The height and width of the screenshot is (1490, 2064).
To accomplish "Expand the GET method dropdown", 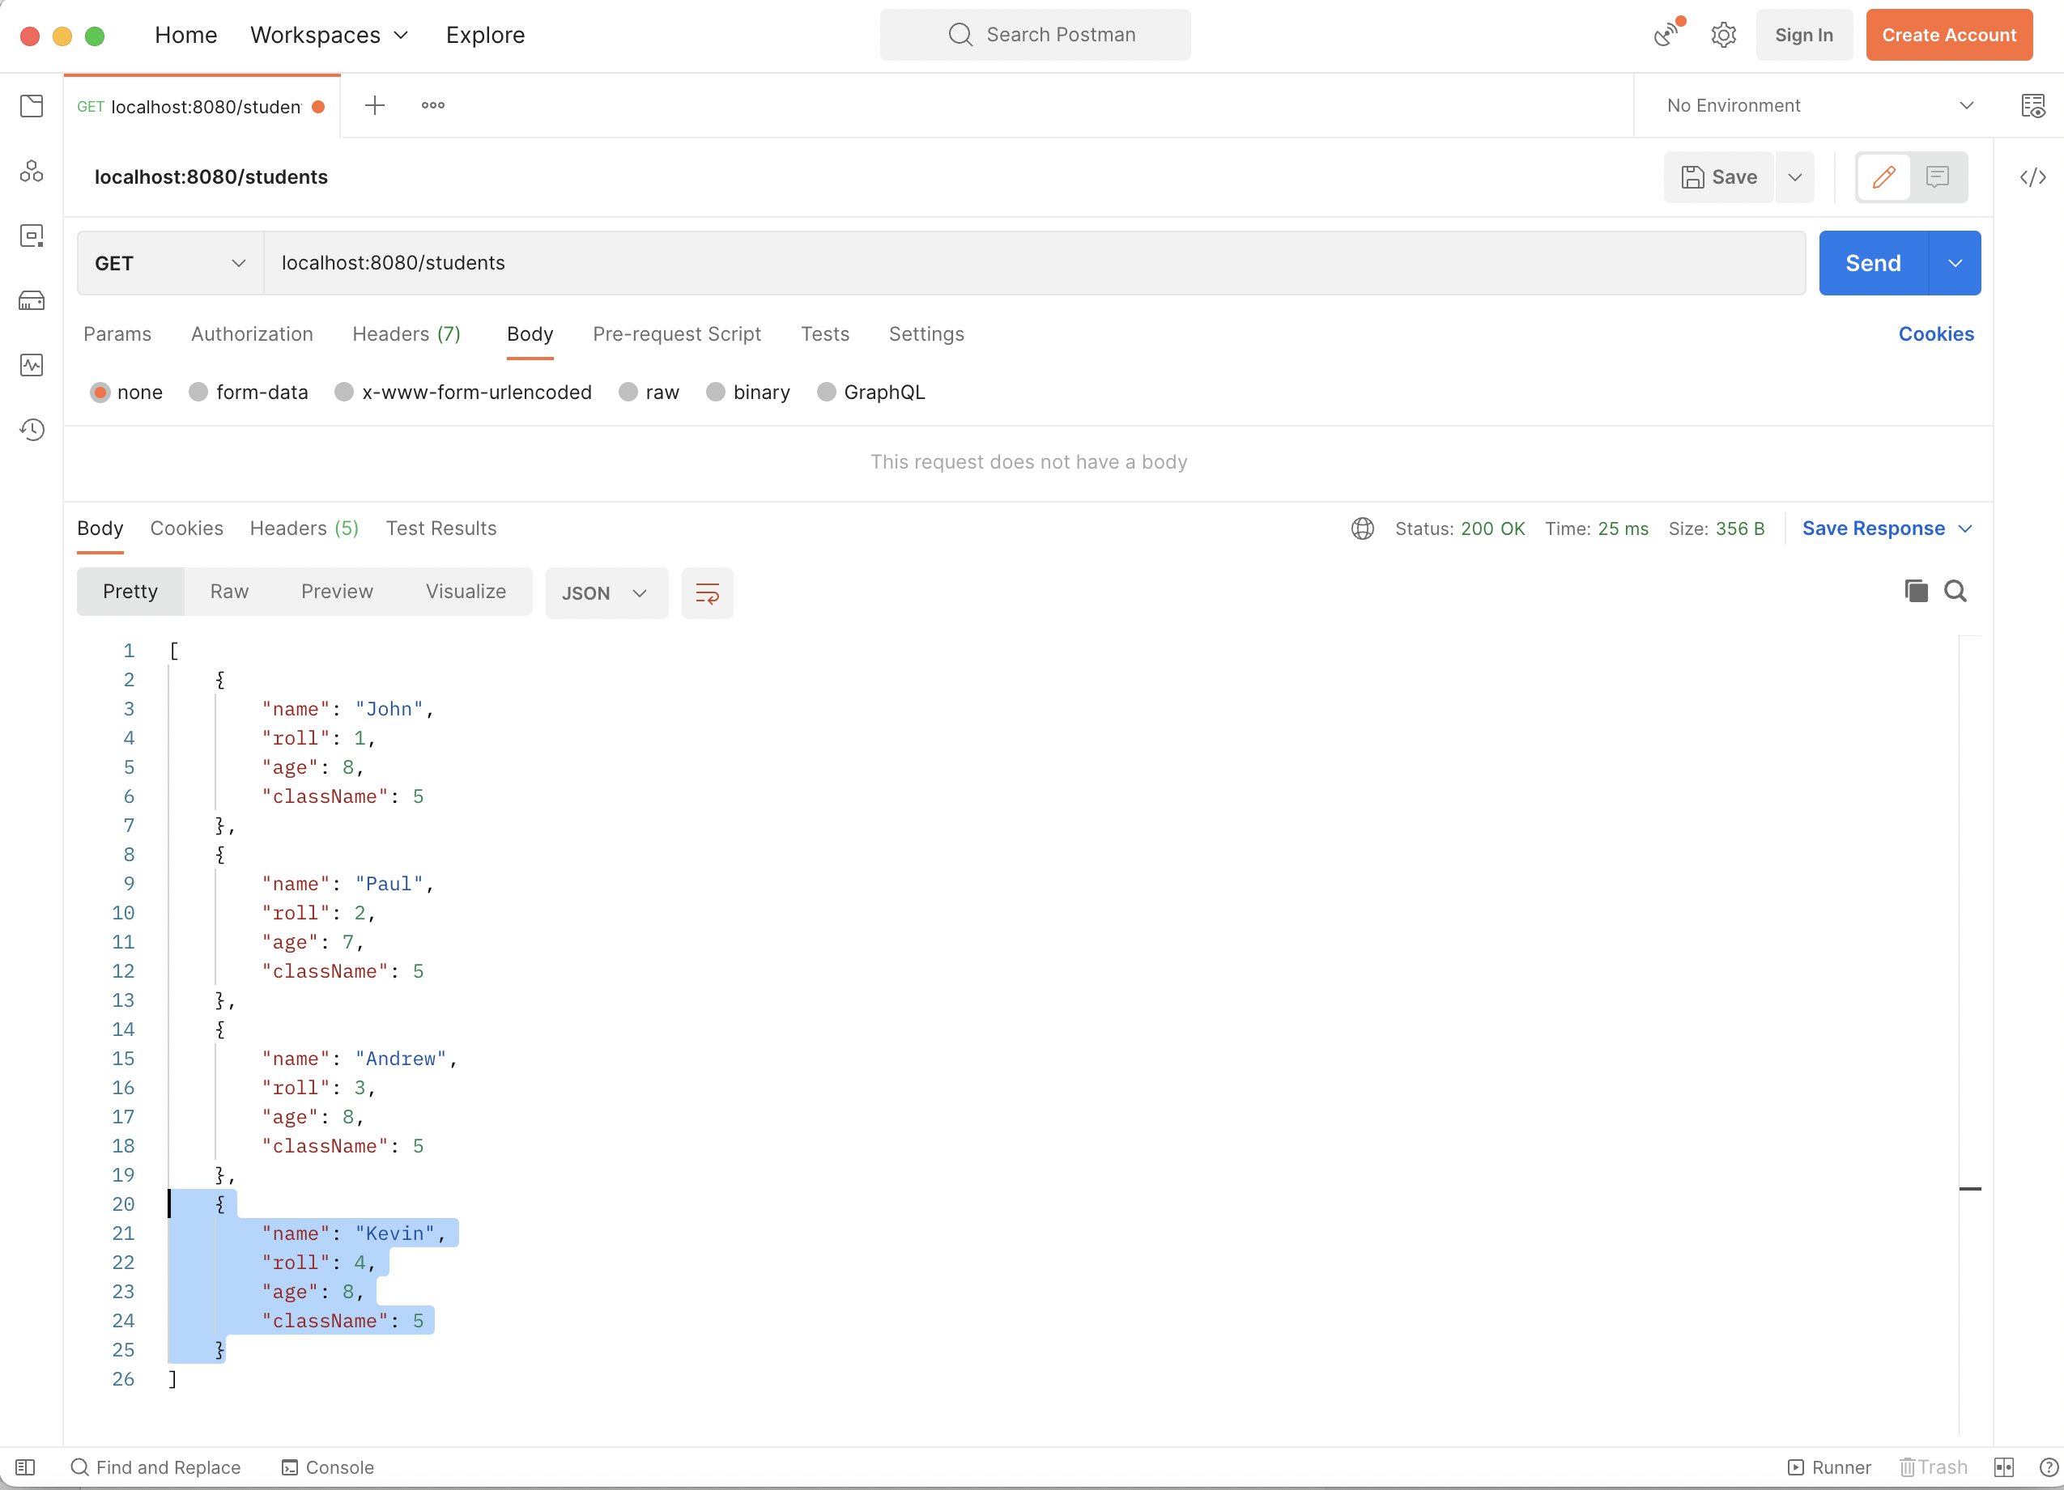I will [168, 263].
